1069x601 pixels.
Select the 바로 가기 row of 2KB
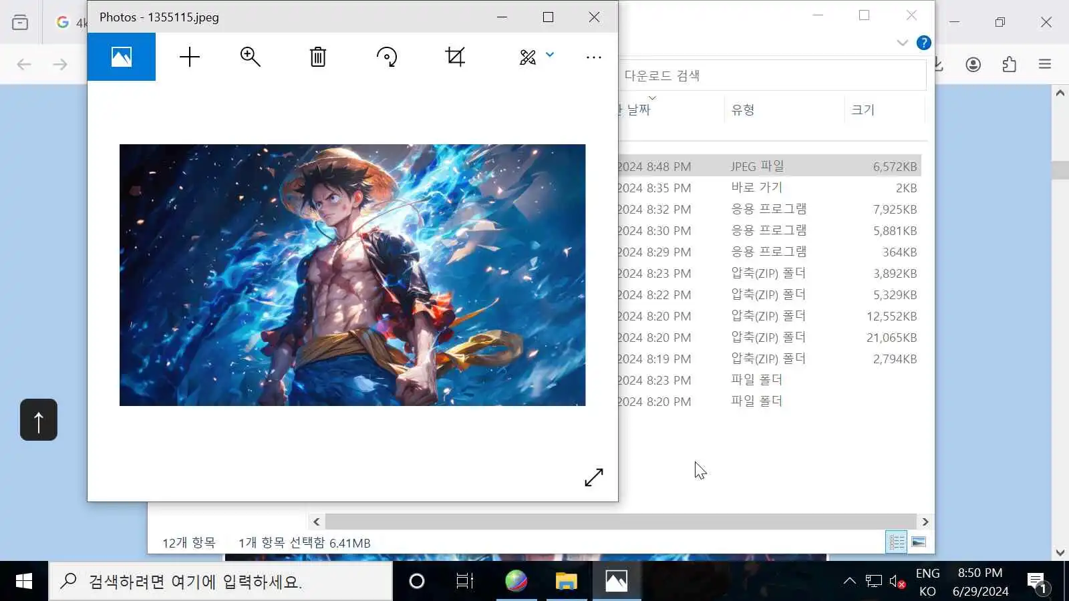(770, 188)
